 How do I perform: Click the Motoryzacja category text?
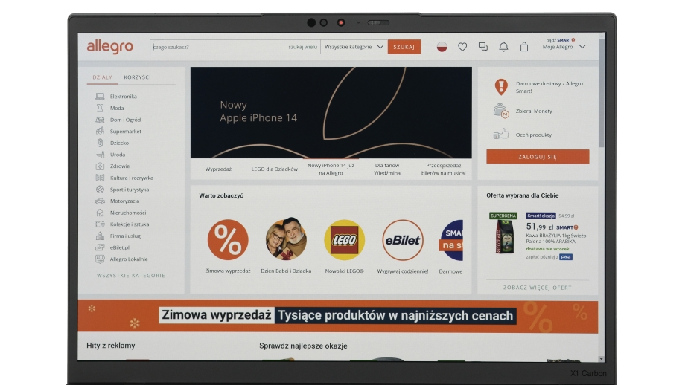[124, 201]
